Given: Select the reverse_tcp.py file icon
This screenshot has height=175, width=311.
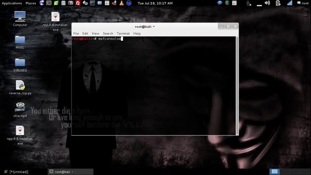Looking at the screenshot, I should pos(20,87).
